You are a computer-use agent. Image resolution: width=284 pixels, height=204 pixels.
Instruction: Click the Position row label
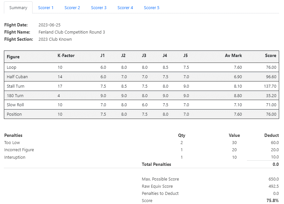pos(14,114)
